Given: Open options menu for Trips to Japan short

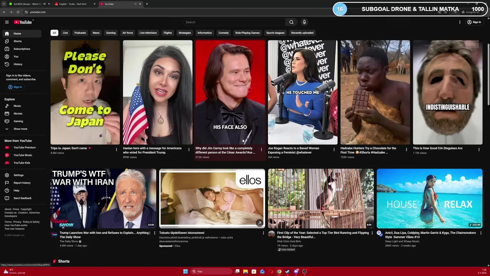Looking at the screenshot, I should [116, 149].
